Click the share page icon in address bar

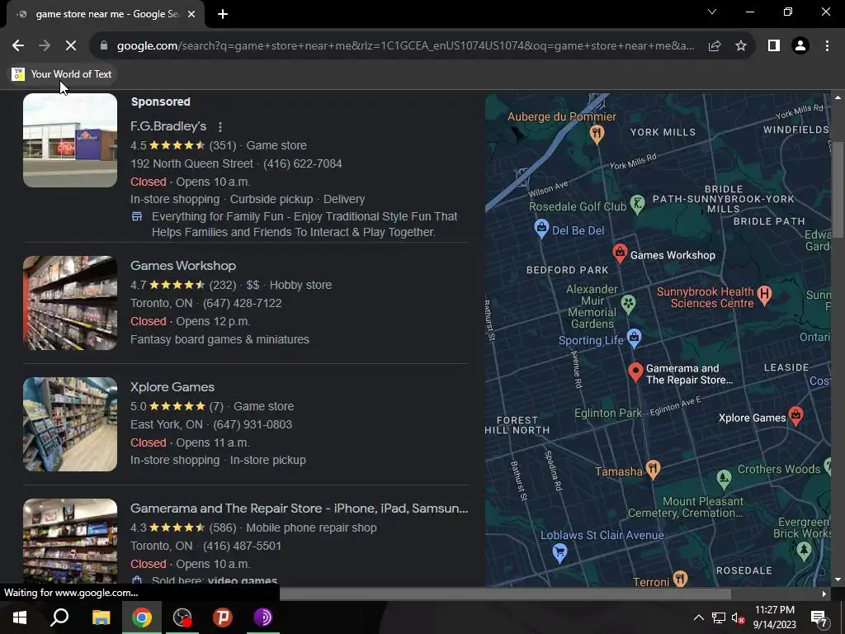(715, 46)
